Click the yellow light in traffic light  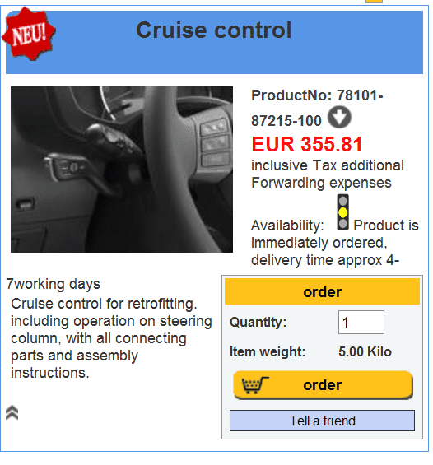point(342,212)
